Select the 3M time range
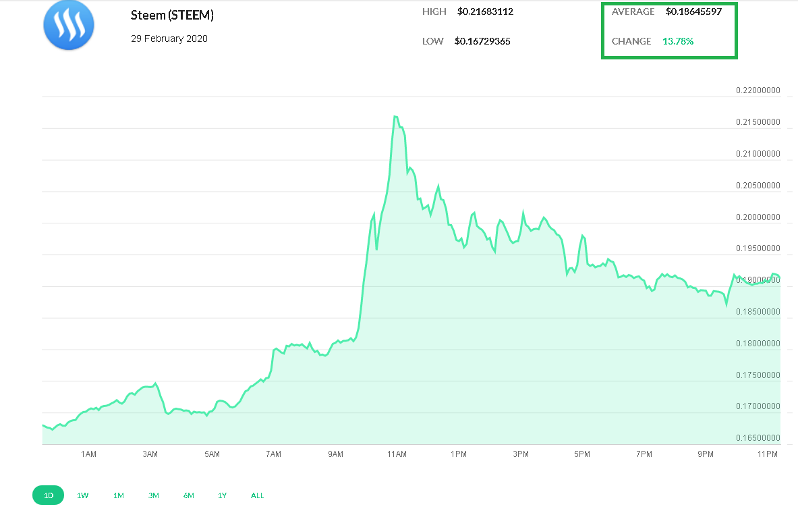Image resolution: width=798 pixels, height=515 pixels. [153, 495]
